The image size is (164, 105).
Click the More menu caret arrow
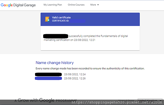click(x=98, y=5)
